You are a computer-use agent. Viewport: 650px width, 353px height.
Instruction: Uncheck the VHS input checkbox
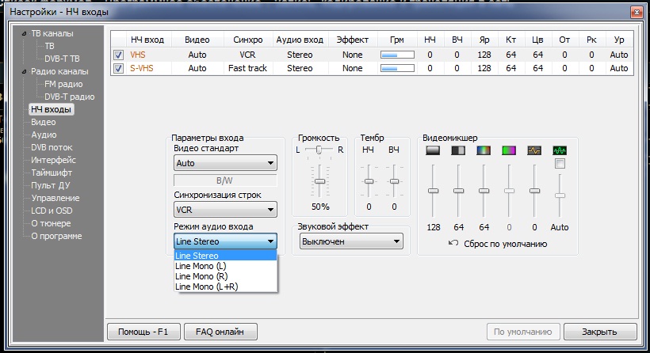point(118,55)
